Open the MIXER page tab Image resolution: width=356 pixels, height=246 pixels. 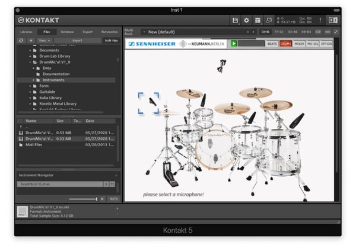300,43
